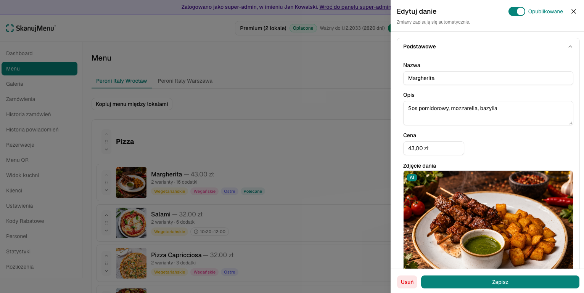This screenshot has height=293, width=584.
Task: Click the SkanujMenu logo
Action: point(31,28)
